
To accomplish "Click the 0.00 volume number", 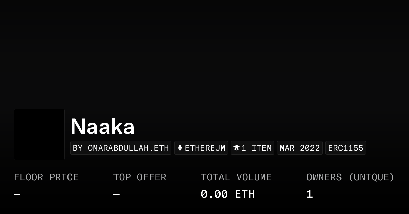I will pos(214,194).
